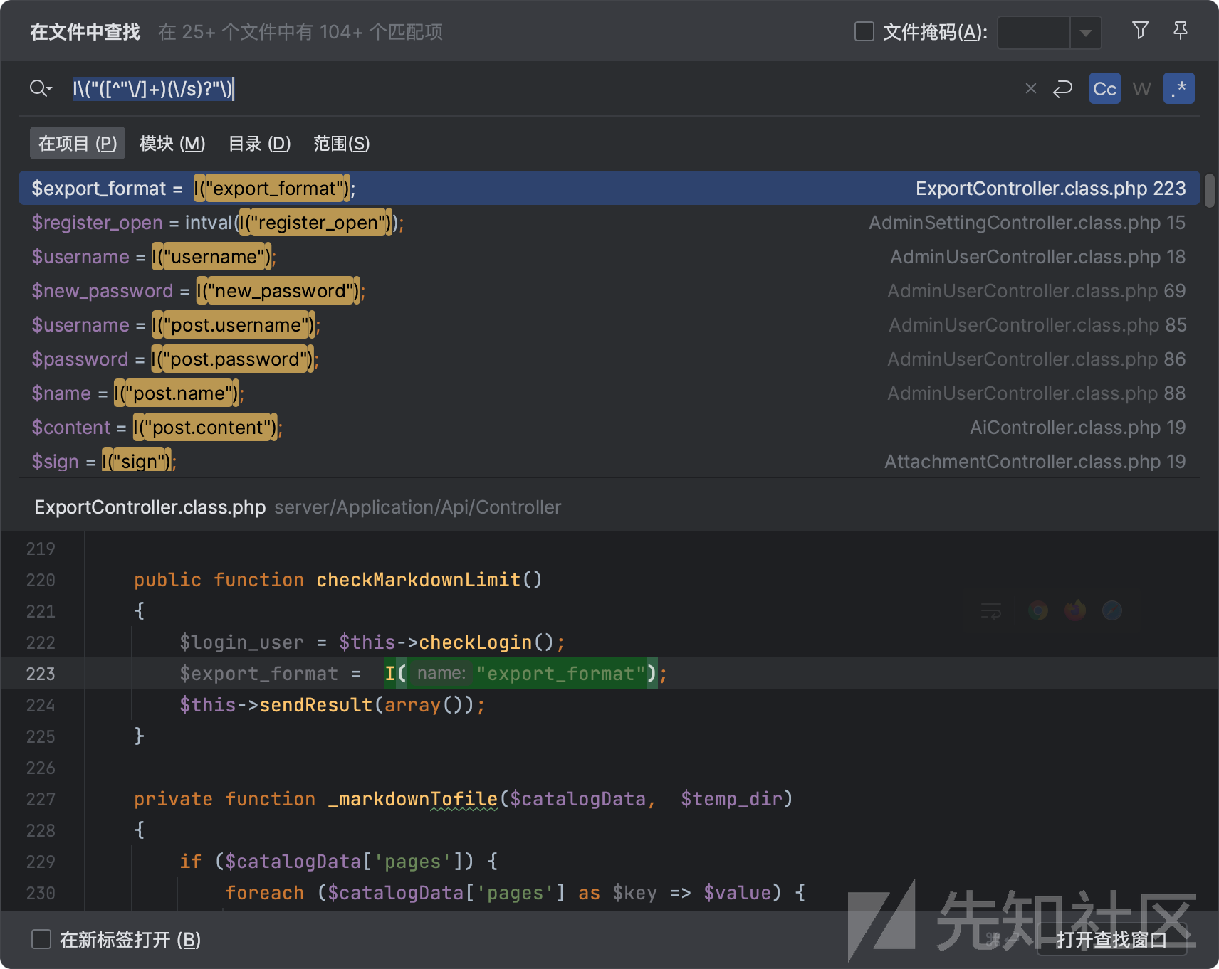Select the $register_open result row
The width and height of the screenshot is (1219, 969).
[609, 222]
